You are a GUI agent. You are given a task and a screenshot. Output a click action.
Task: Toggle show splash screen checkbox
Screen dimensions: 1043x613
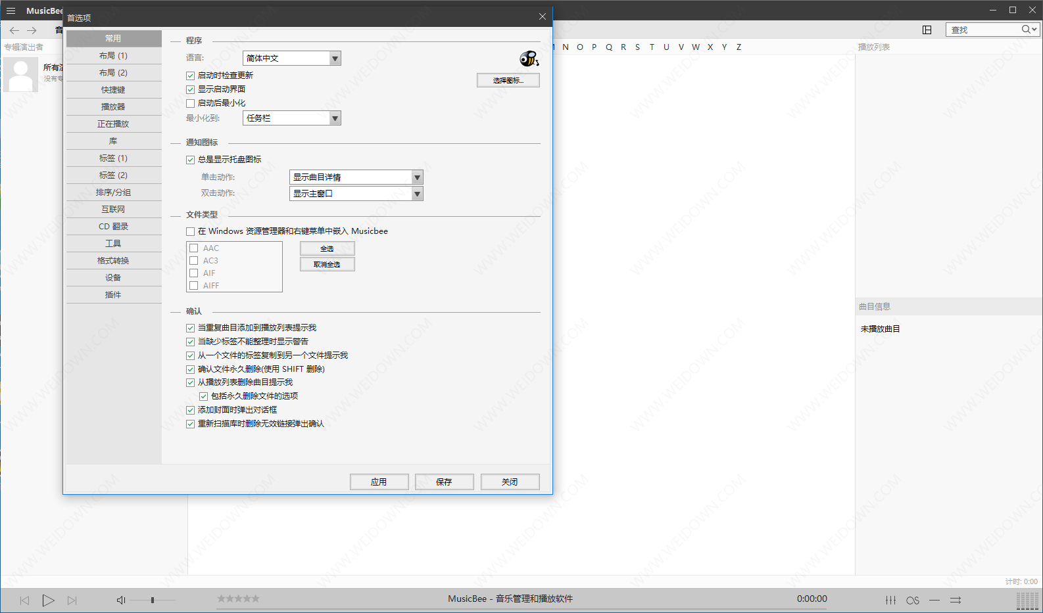pyautogui.click(x=191, y=89)
